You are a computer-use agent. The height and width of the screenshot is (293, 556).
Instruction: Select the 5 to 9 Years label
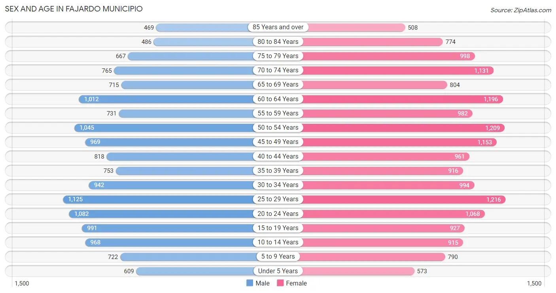click(x=278, y=257)
